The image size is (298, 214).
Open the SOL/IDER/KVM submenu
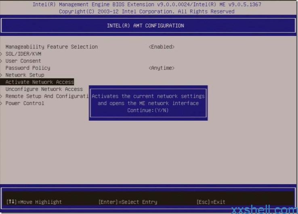click(x=23, y=54)
